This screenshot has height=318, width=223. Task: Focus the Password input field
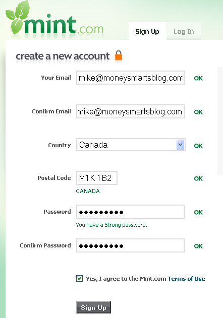click(x=130, y=212)
